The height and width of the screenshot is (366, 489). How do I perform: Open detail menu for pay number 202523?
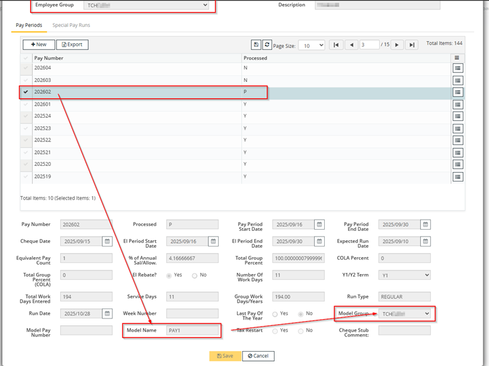[458, 128]
